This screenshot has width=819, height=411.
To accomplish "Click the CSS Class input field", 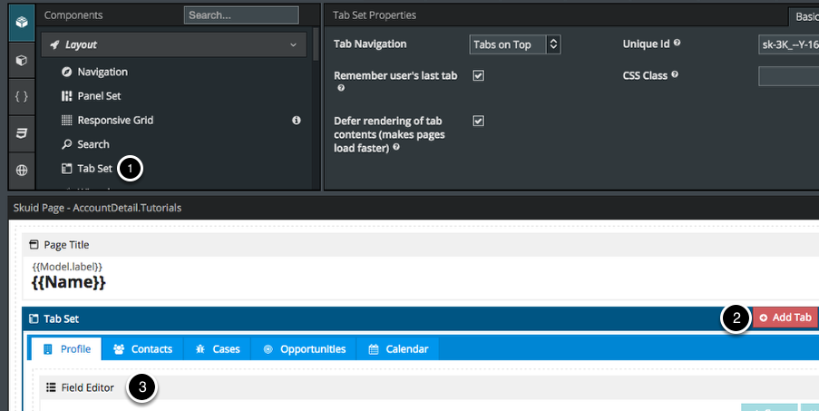I will (787, 76).
